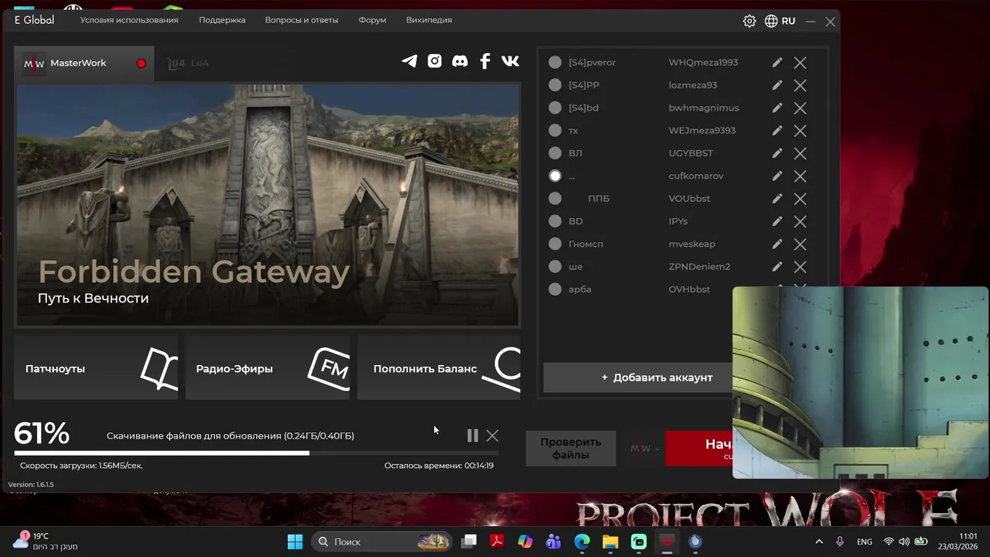Edit the UGYBBST account entry
Screen dimensions: 990x557
(x=777, y=153)
